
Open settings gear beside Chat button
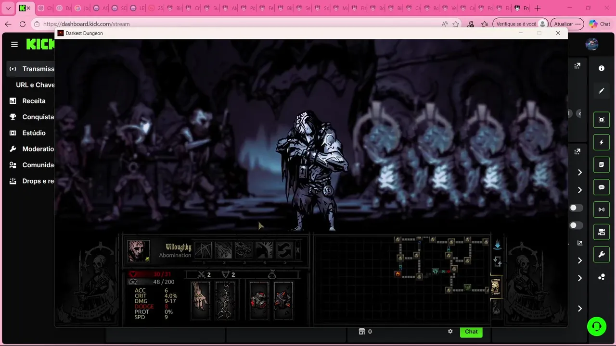coord(450,332)
